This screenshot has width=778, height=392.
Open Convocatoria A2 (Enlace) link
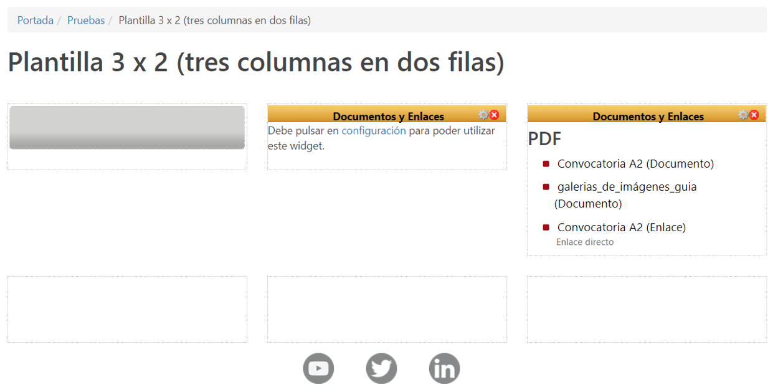tap(621, 227)
